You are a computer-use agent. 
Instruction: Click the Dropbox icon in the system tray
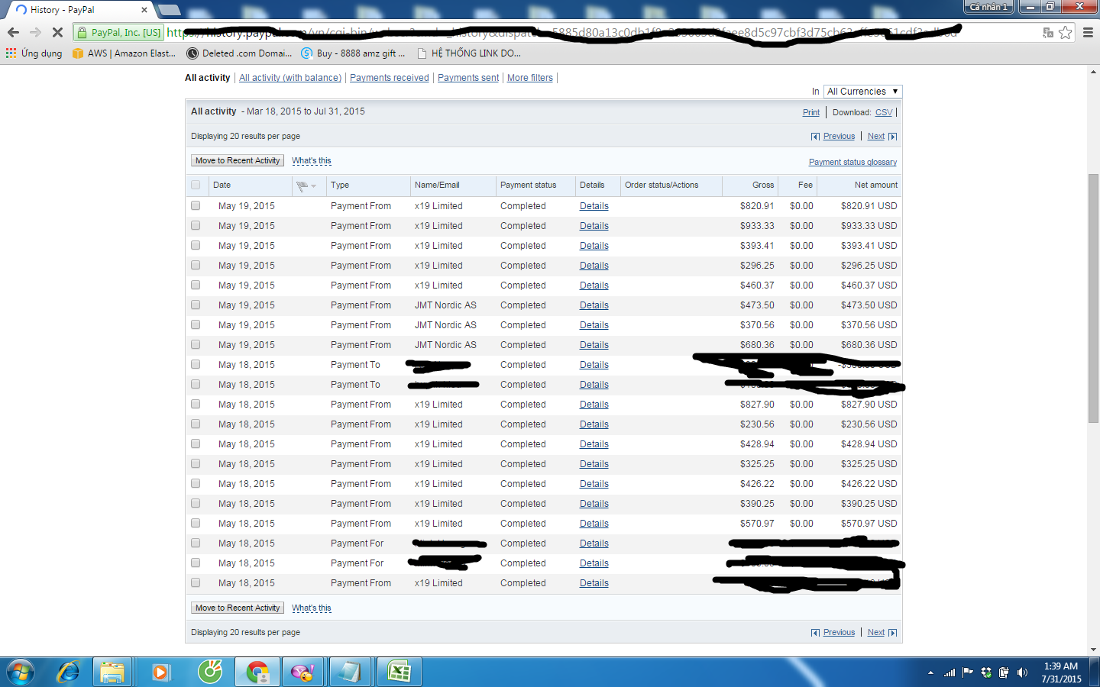coord(986,672)
